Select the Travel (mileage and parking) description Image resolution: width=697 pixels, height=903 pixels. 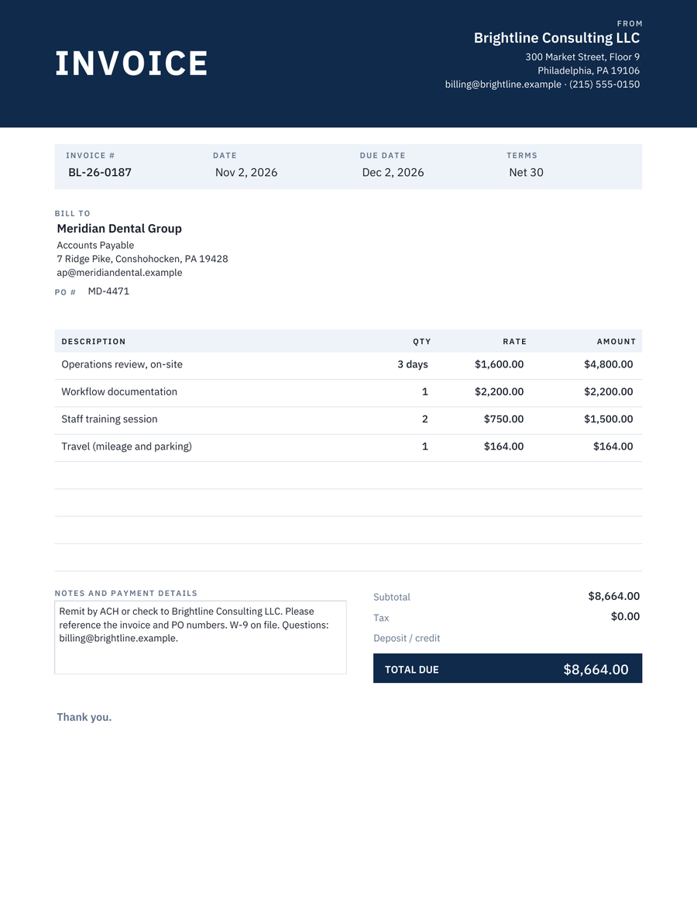click(127, 446)
